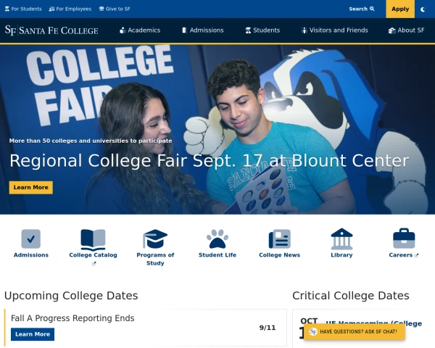The height and width of the screenshot is (348, 435).
Task: Open the Admissions checkmark icon
Action: [x=31, y=239]
